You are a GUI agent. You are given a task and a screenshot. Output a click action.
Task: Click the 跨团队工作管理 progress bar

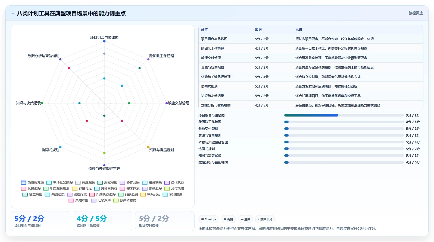pos(344,122)
